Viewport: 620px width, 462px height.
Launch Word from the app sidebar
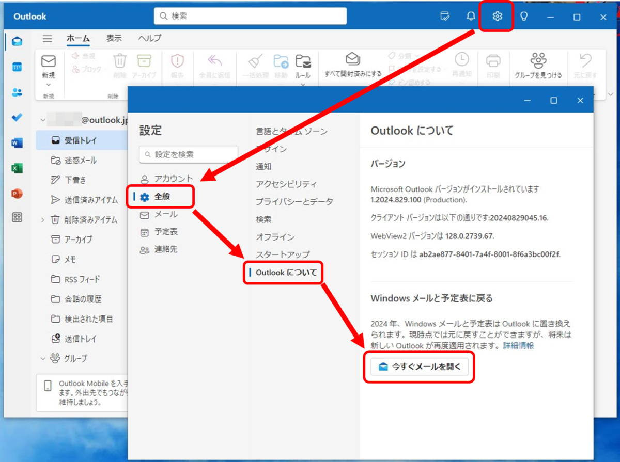pyautogui.click(x=17, y=143)
